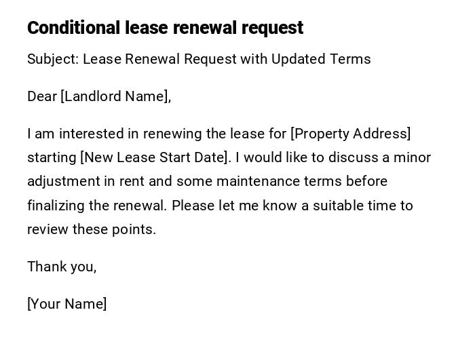
Task: Click the phrase "suitable time"
Action: 358,206
